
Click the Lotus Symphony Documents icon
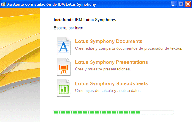click(x=64, y=46)
